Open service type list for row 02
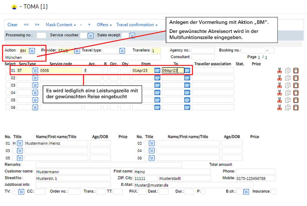The height and width of the screenshot is (206, 307). coord(35,78)
